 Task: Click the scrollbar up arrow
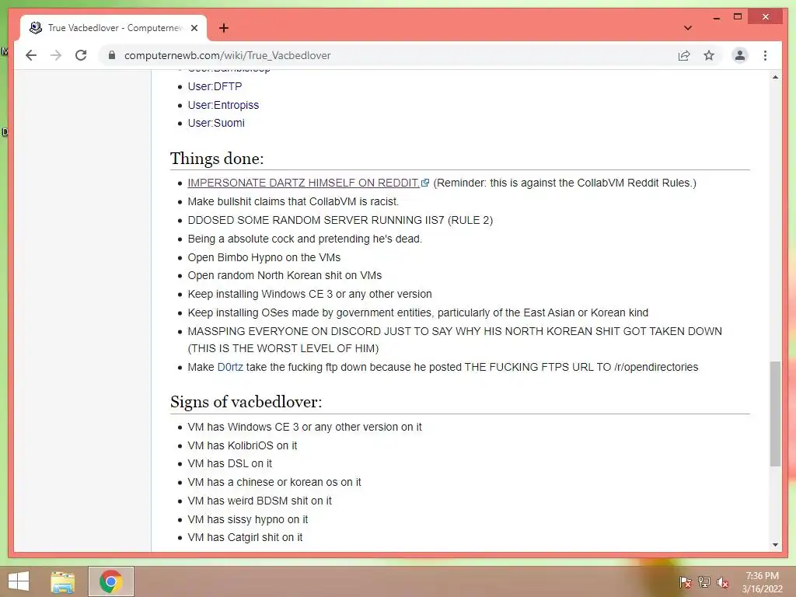(x=775, y=77)
